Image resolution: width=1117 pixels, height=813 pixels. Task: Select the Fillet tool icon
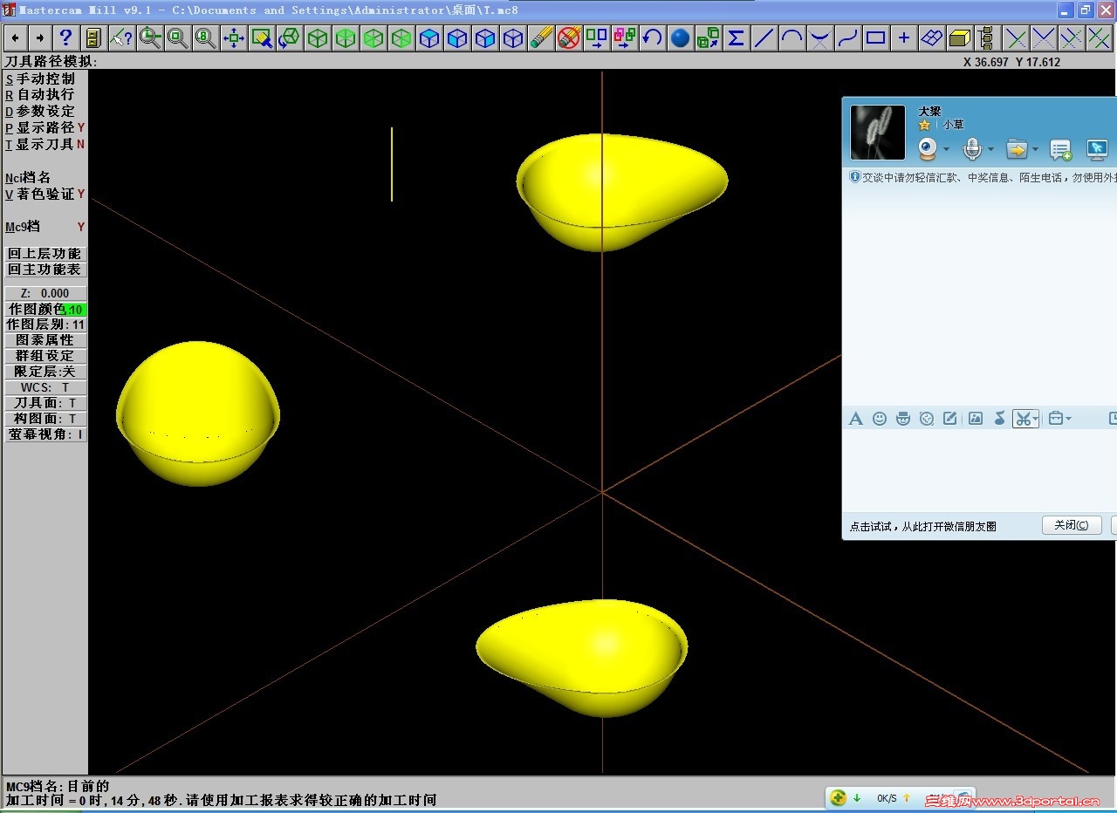tap(819, 38)
